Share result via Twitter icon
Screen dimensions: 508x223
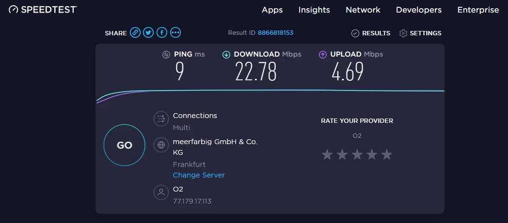tap(148, 33)
